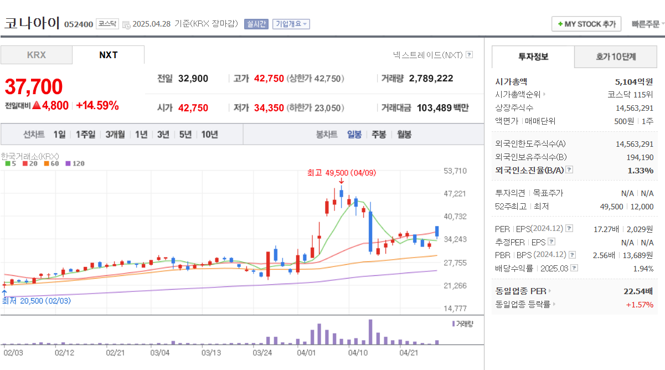Viewport: 665px width, 370px height.
Task: Click the 넥스트레이드(NXT) label
Action: 427,55
